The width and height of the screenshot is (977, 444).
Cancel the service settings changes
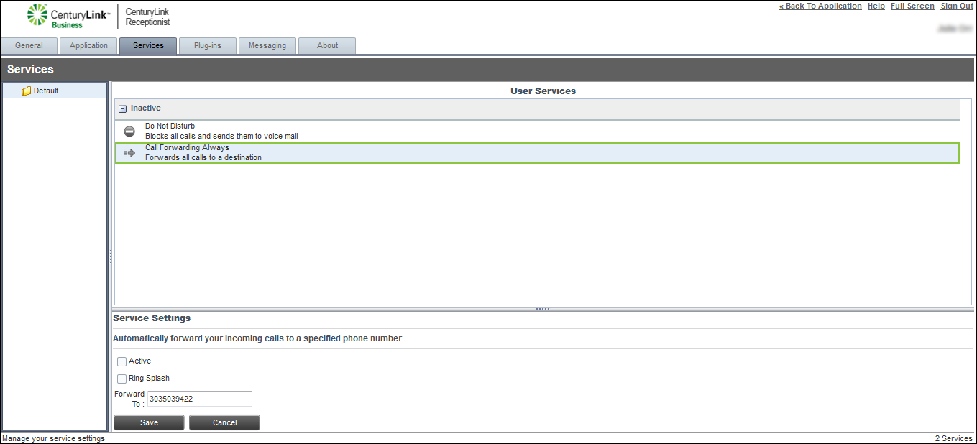tap(224, 422)
